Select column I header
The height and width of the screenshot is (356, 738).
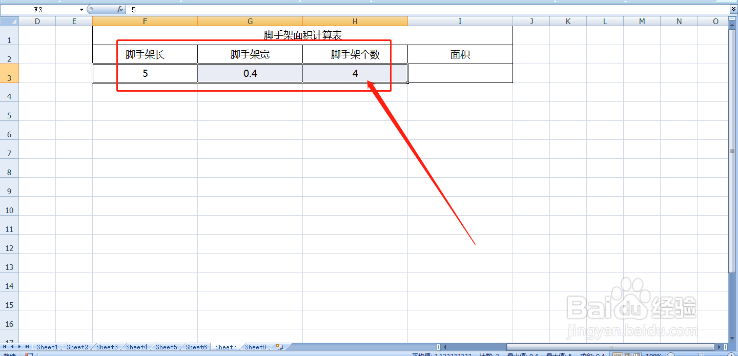(x=460, y=21)
